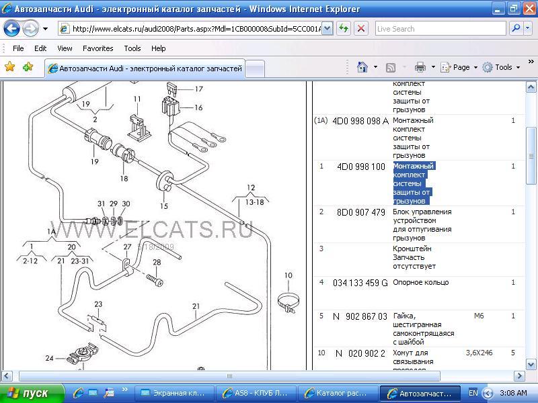This screenshot has height=403, width=538.
Task: Click the Home page icon
Action: click(362, 67)
